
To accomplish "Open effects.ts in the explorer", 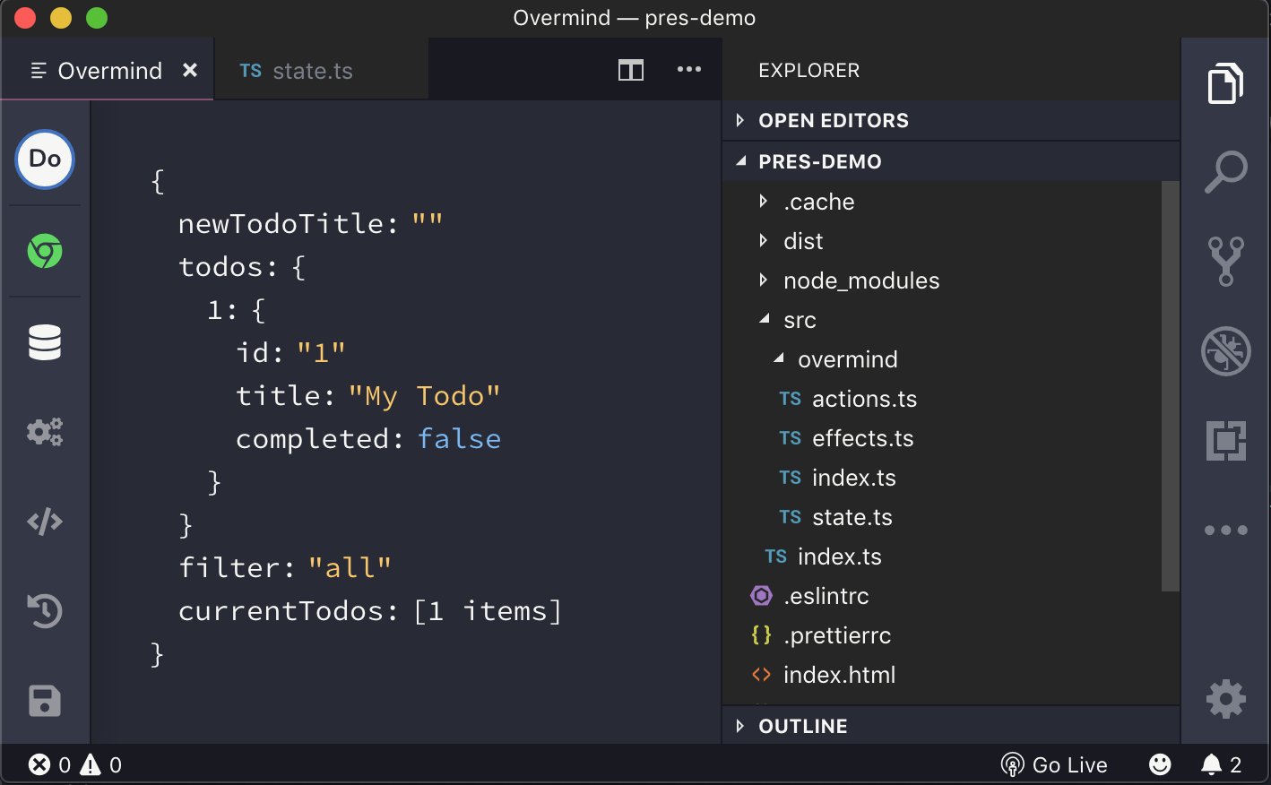I will pos(942,438).
